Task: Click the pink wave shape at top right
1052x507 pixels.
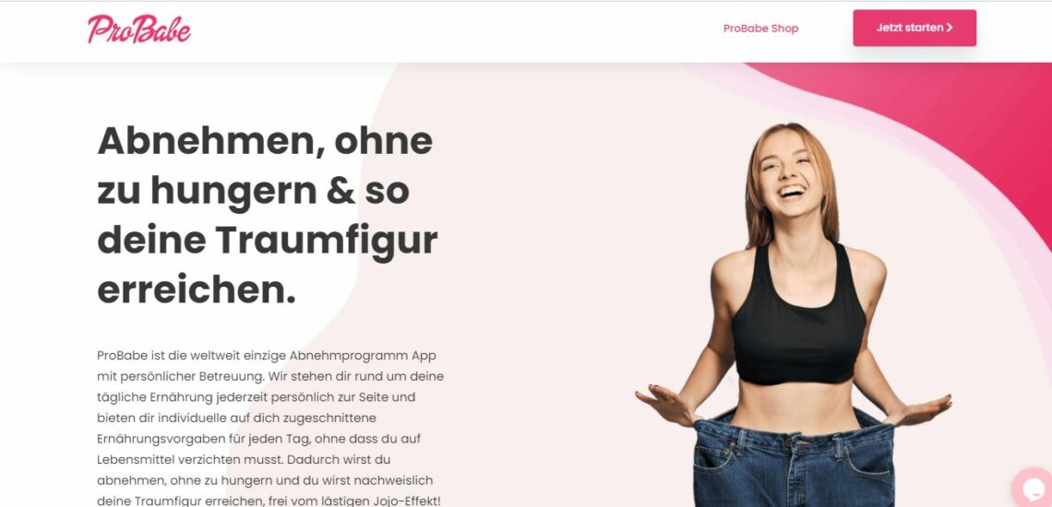Action: pyautogui.click(x=952, y=114)
